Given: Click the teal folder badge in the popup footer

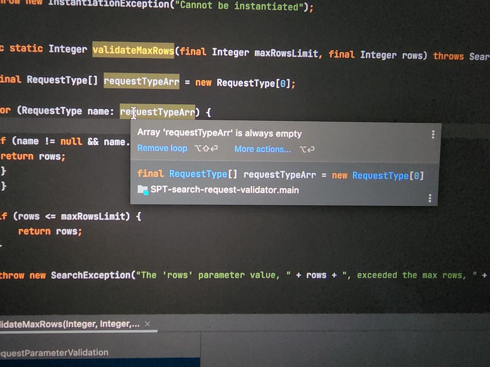Looking at the screenshot, I should (146, 192).
